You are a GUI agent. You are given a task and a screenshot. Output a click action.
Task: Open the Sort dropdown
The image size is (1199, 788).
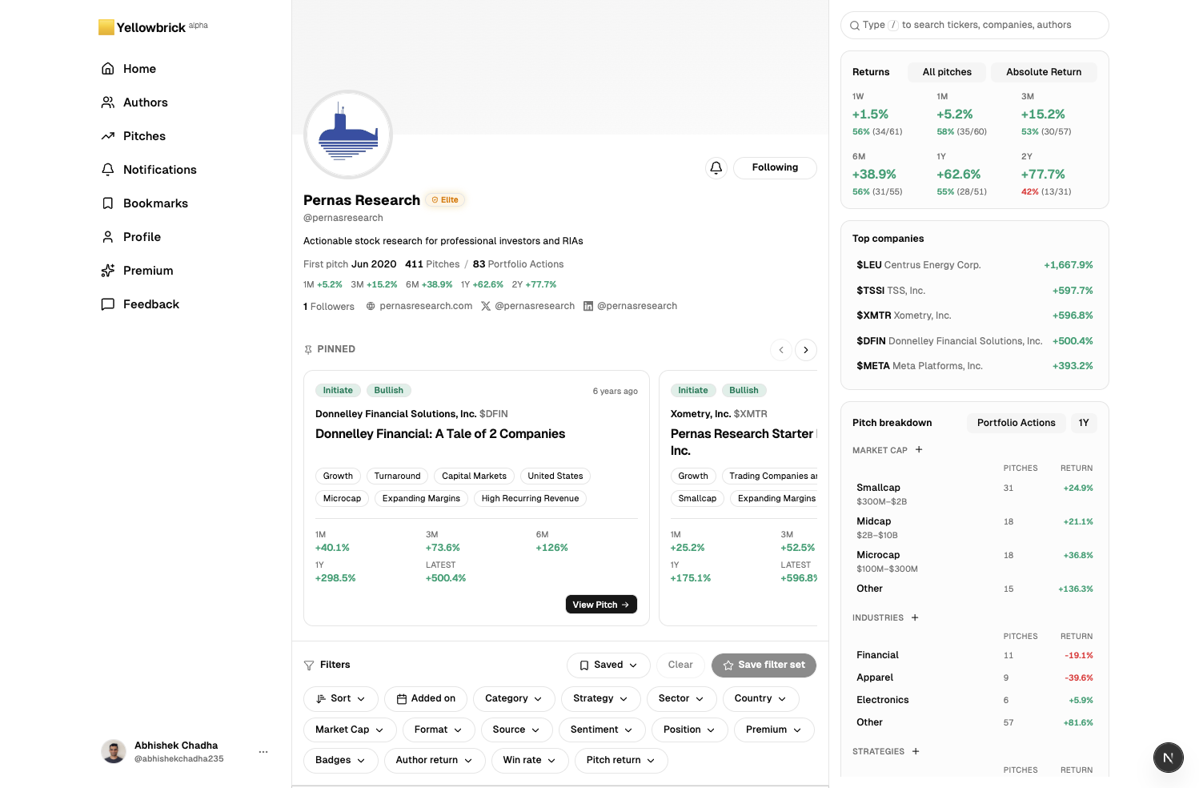click(x=341, y=699)
